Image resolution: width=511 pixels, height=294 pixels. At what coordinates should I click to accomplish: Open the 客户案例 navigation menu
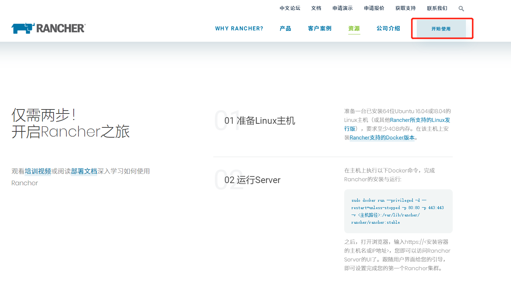point(320,28)
